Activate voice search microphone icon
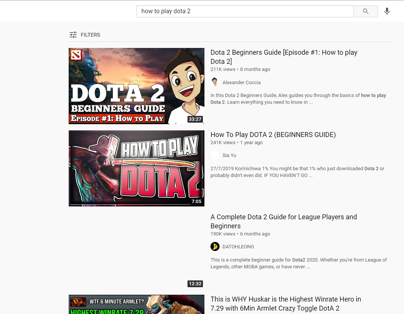This screenshot has height=314, width=404. pos(387,11)
